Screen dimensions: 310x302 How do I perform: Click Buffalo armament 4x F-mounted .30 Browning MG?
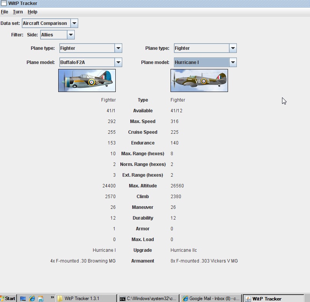tap(83, 261)
